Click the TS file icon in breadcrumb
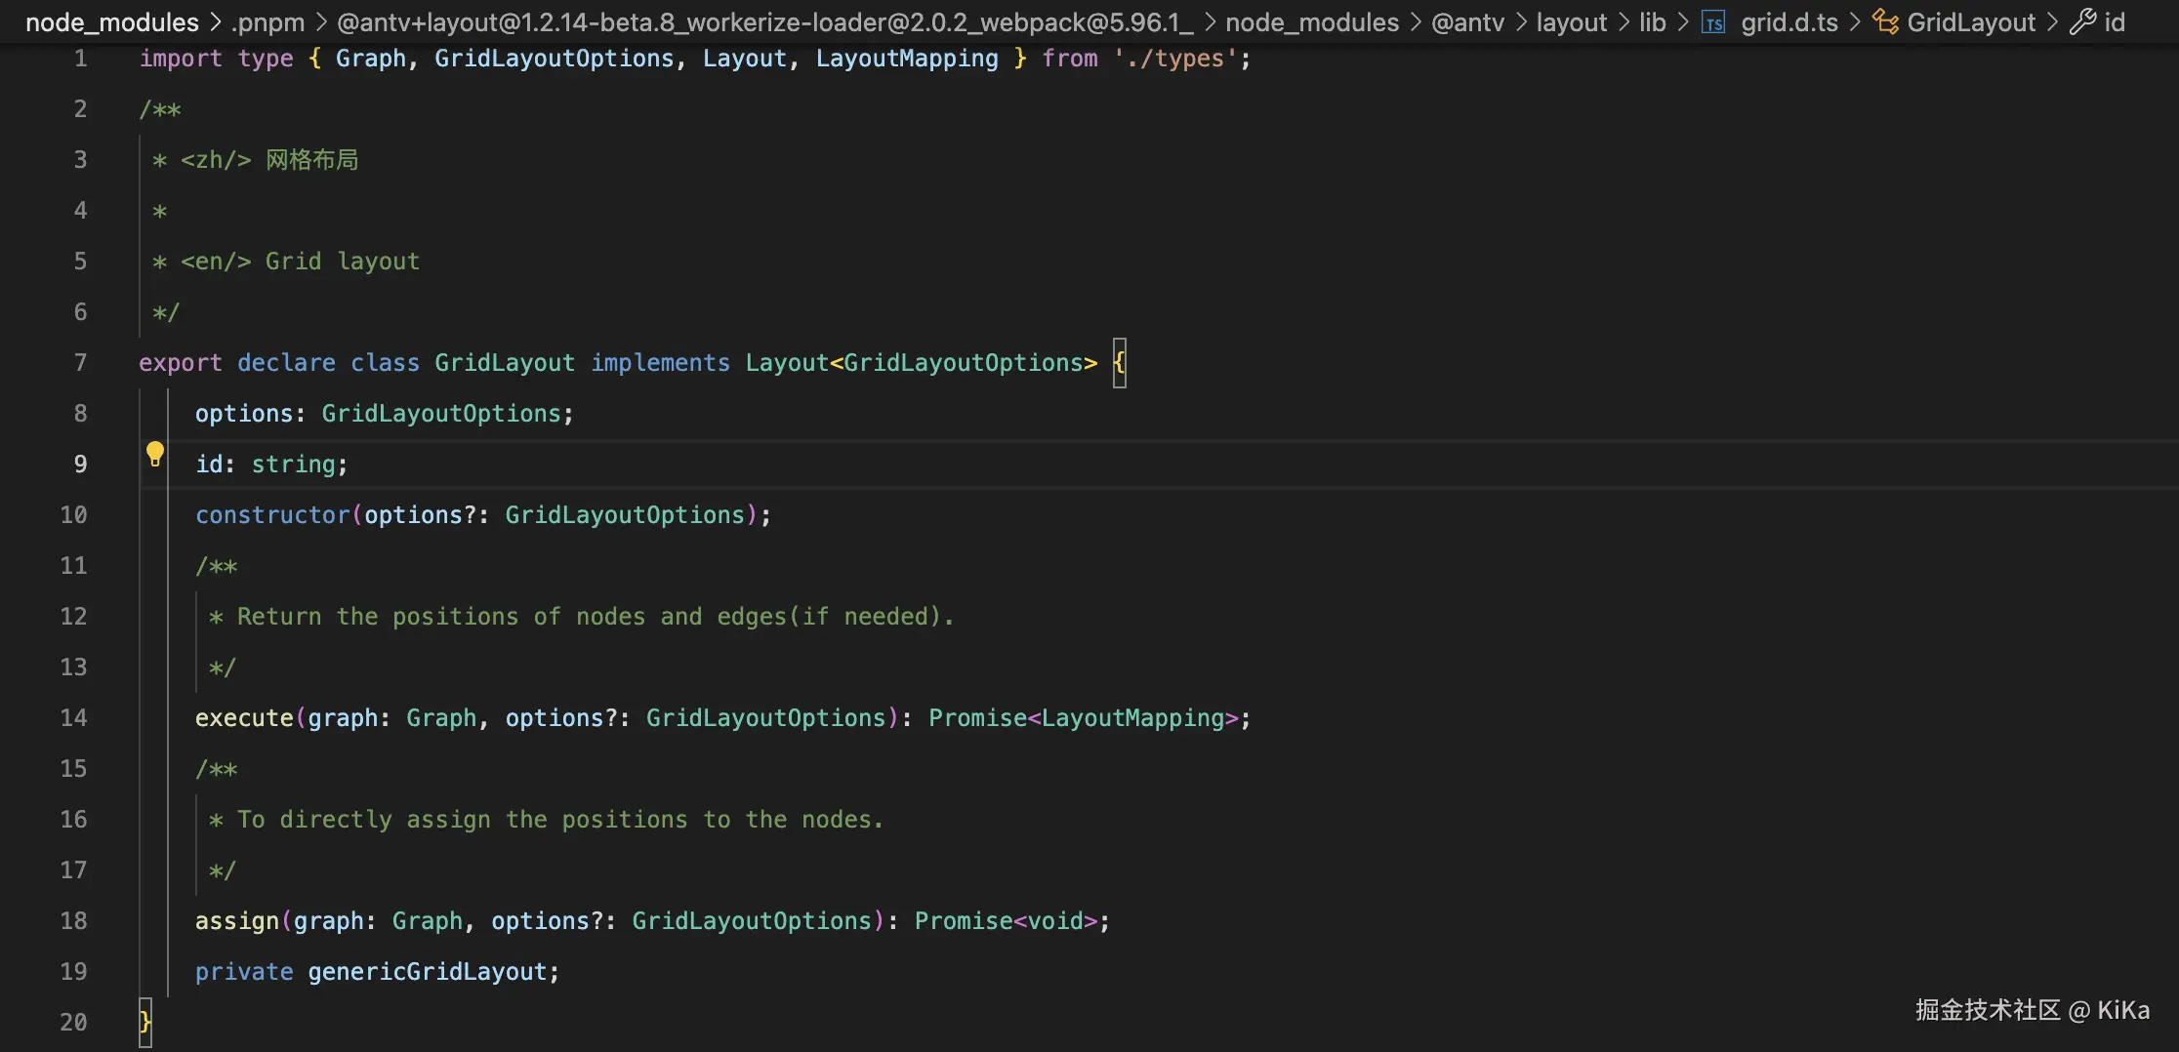Screen dimensions: 2179x1052 coord(1713,22)
